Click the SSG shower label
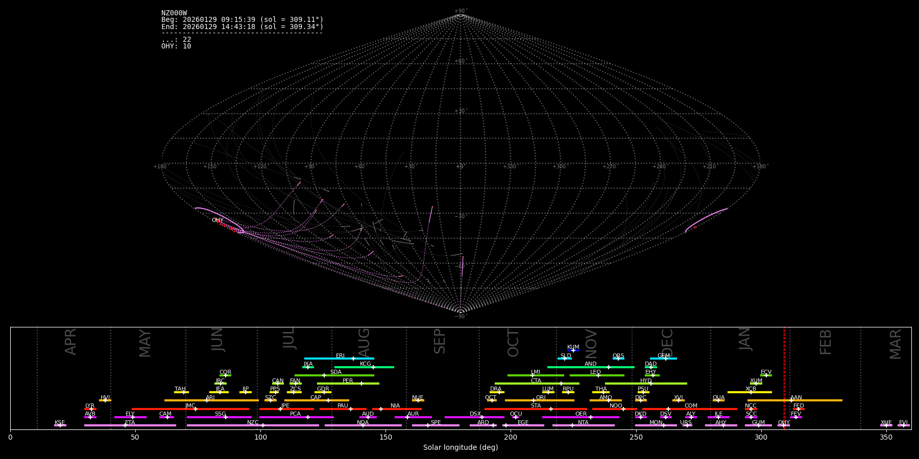Screen dimensions: 919x459 click(x=220, y=414)
